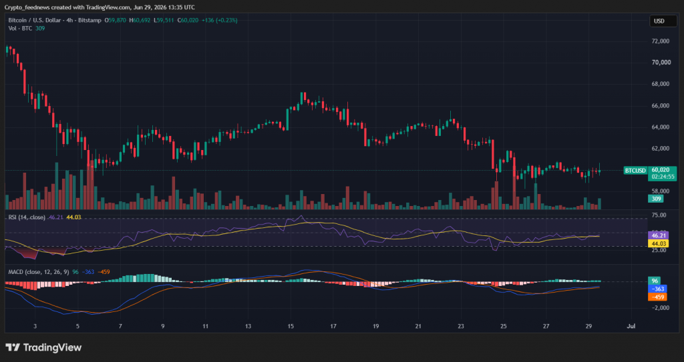684x362 pixels.
Task: Click the Jul label on the time axis
Action: pyautogui.click(x=631, y=326)
